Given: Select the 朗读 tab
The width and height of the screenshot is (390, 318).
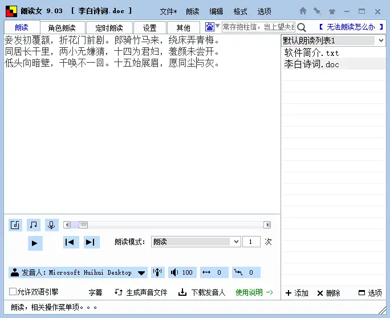Looking at the screenshot, I should (22, 27).
